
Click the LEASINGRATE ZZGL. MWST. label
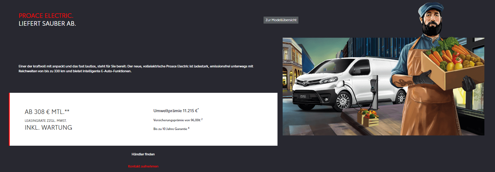[x=46, y=121]
